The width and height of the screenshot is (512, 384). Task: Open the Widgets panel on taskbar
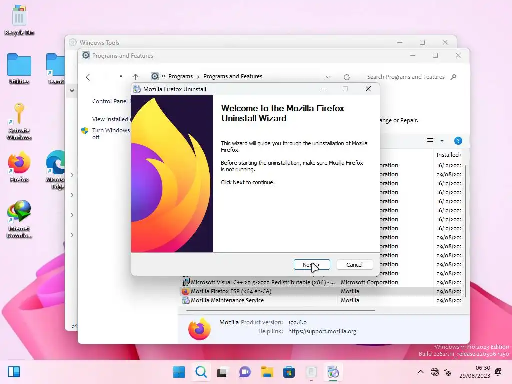(x=13, y=372)
